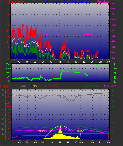Viewport: 123px width, 146px height.
Task: Click the 'E' compass letter beside the direction chart
Action: click(x=115, y=77)
